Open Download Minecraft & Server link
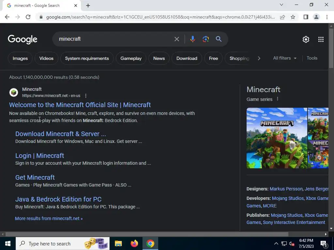This screenshot has height=250, width=334. [60, 134]
